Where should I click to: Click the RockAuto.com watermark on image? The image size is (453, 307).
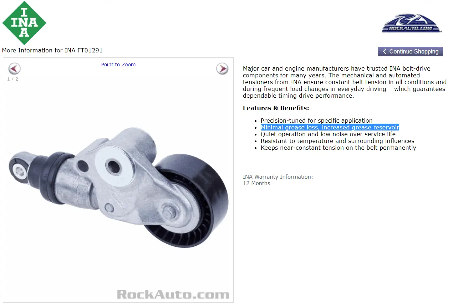point(173,295)
